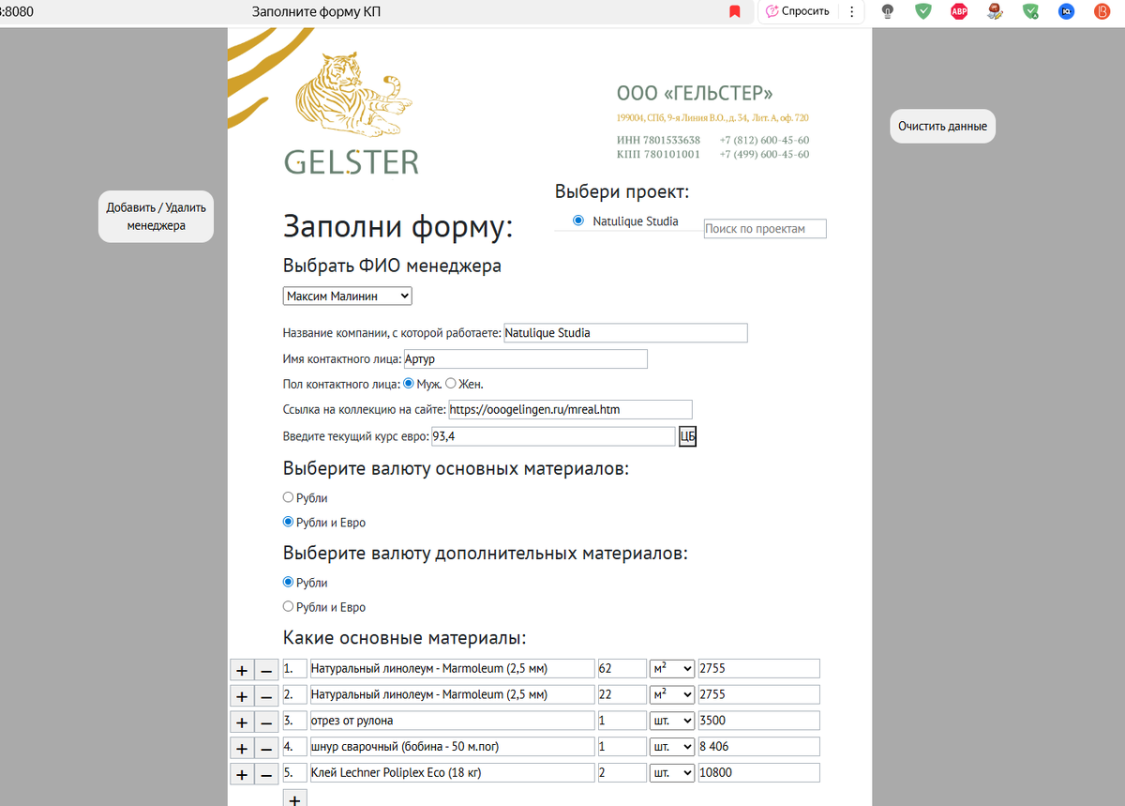Image resolution: width=1125 pixels, height=806 pixels.
Task: Open unit dropdown шт. for шнур сварочный
Action: click(672, 747)
